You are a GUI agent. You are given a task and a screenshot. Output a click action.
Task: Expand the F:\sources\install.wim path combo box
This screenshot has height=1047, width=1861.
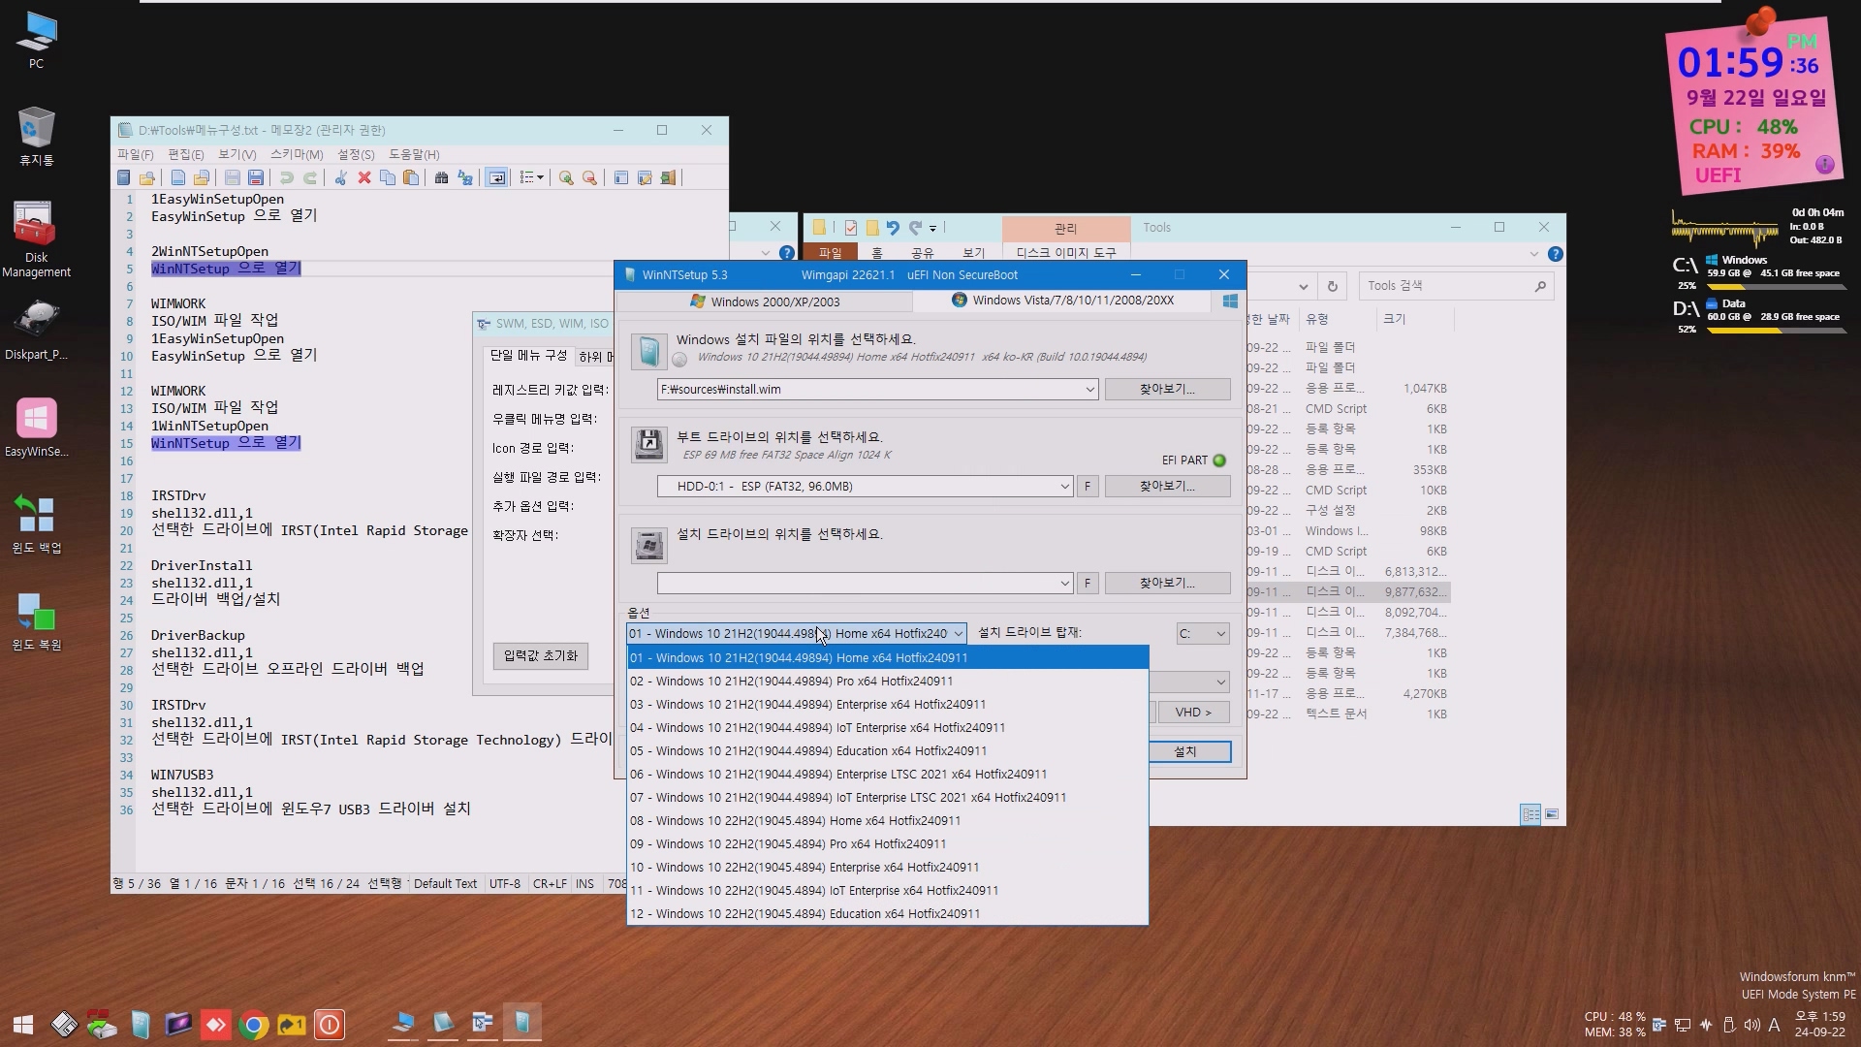(1089, 390)
